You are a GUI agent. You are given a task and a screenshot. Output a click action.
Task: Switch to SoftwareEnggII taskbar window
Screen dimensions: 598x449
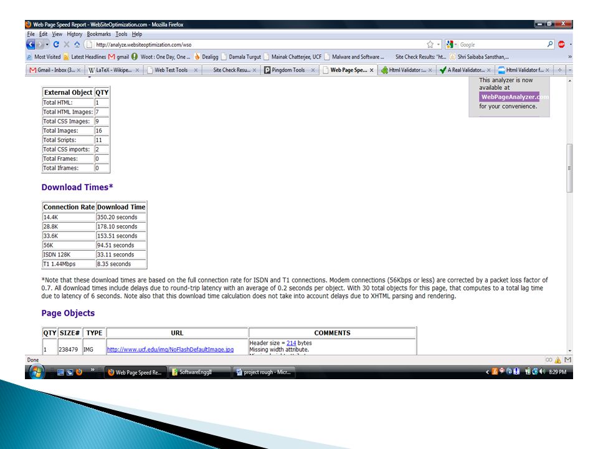tap(199, 372)
